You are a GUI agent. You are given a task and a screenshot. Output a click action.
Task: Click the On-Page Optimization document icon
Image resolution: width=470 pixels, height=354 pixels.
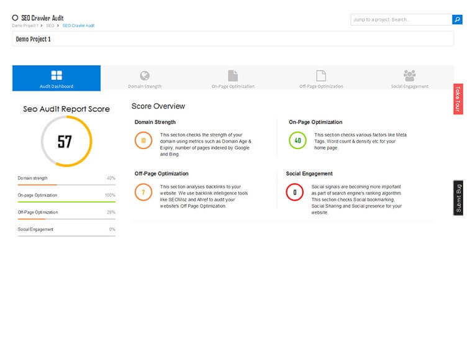click(233, 76)
